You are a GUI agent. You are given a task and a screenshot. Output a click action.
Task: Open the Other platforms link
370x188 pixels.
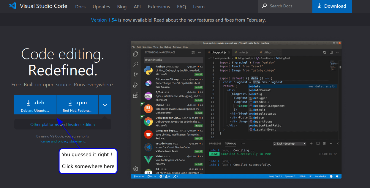tap(45, 124)
